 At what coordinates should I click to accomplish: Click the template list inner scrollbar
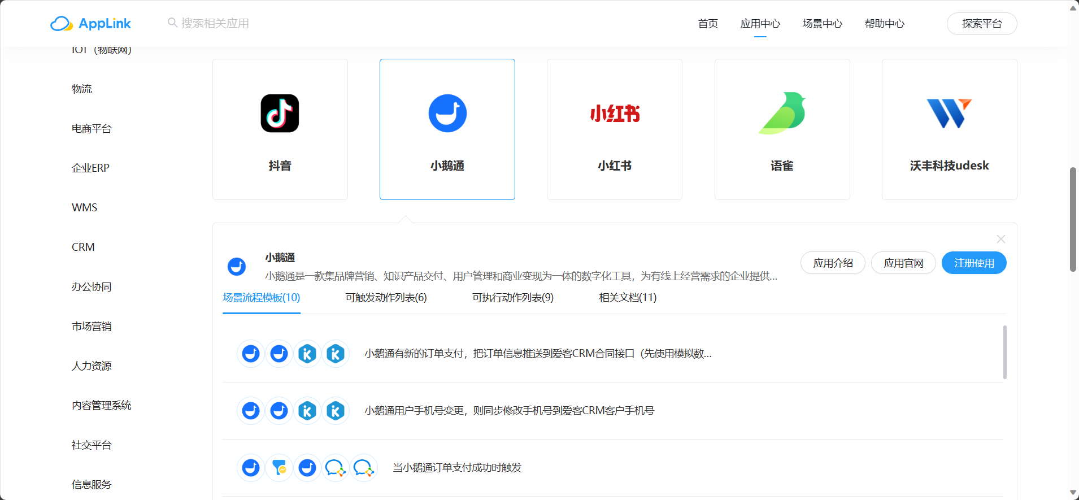point(1004,352)
